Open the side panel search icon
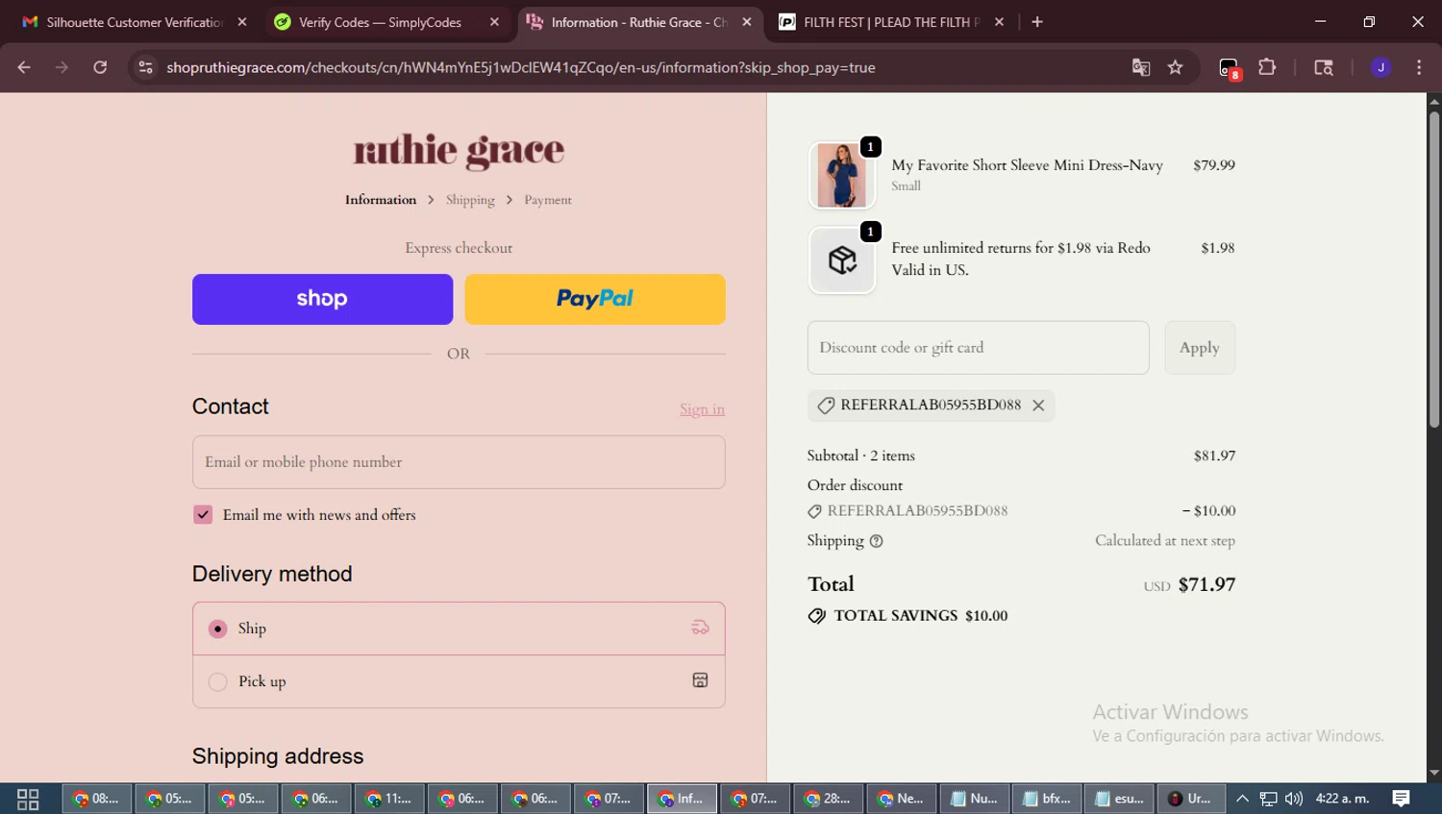Viewport: 1442px width, 814px height. coord(1324,67)
